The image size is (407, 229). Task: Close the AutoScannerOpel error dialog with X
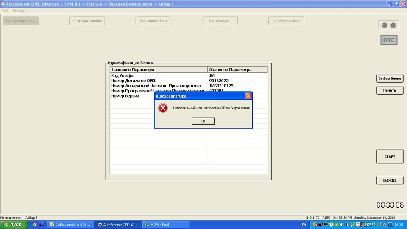(248, 96)
